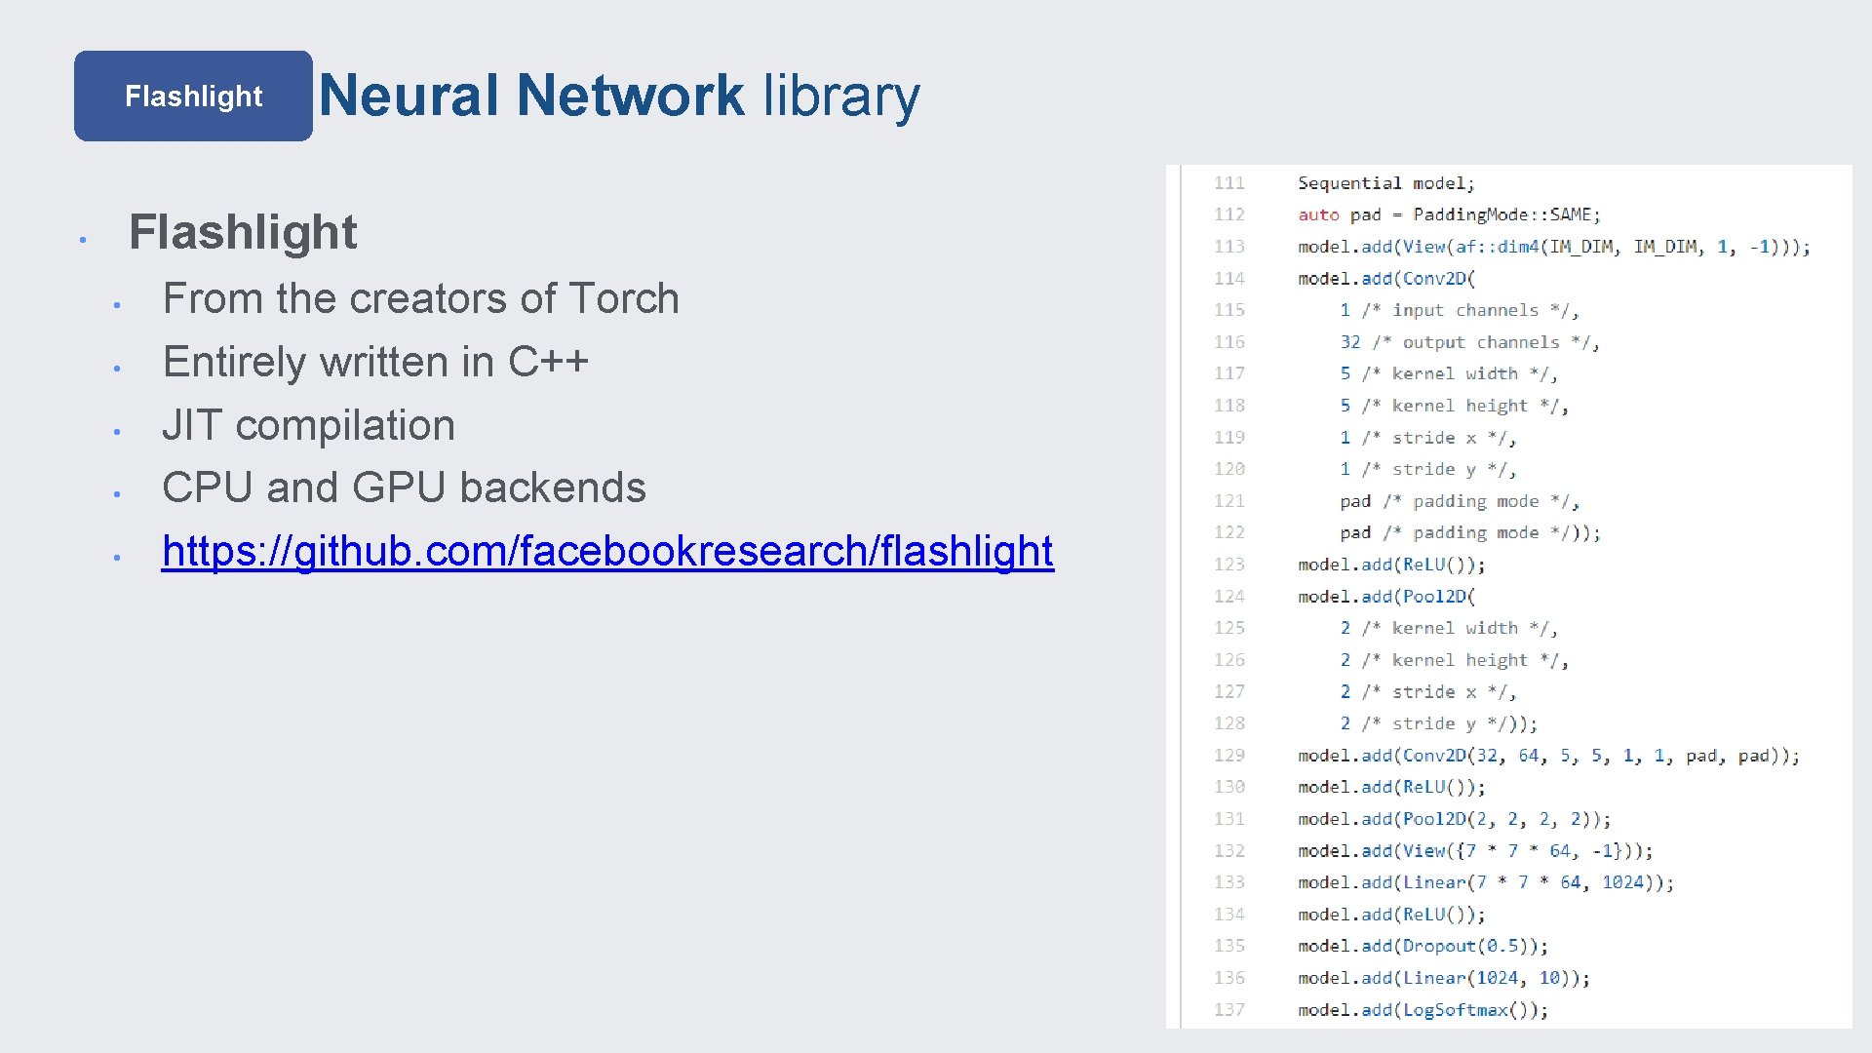Click line 124 'model.add(Pool2D('

pos(1386,597)
